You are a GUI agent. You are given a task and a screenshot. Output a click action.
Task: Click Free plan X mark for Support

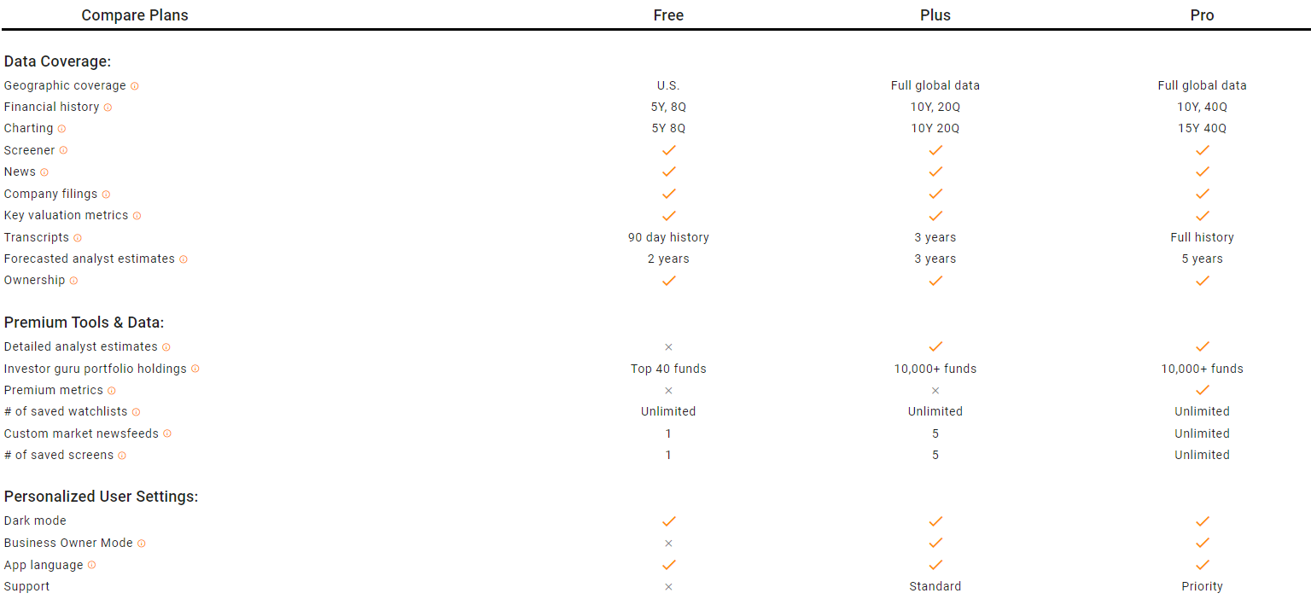point(668,586)
